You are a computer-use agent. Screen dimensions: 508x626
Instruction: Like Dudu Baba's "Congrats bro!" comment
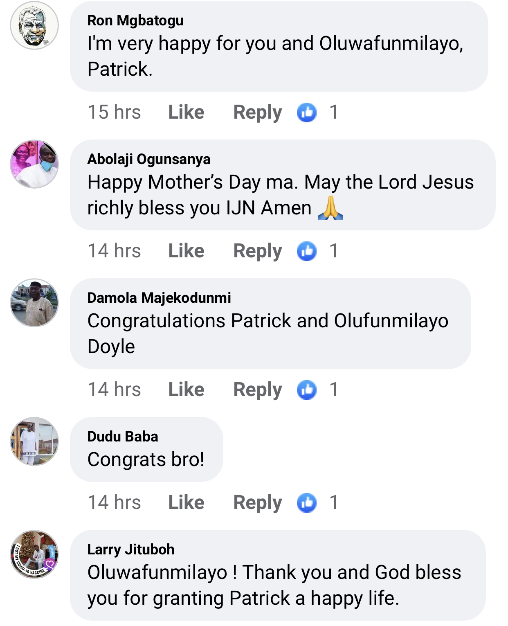coord(186,503)
